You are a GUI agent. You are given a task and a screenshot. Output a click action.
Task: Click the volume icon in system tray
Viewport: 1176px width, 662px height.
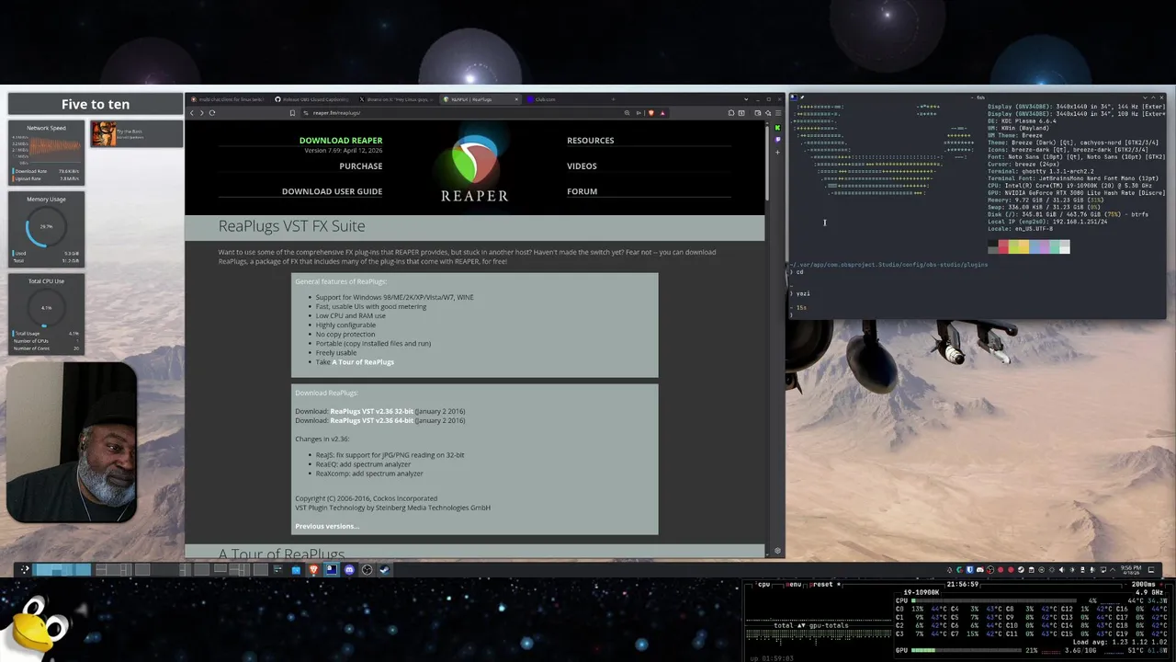click(x=1062, y=569)
